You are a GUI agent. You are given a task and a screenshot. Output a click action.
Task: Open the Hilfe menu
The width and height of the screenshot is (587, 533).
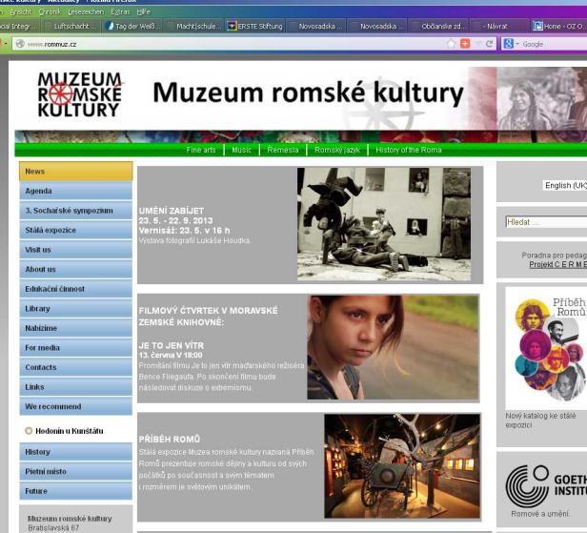click(143, 12)
